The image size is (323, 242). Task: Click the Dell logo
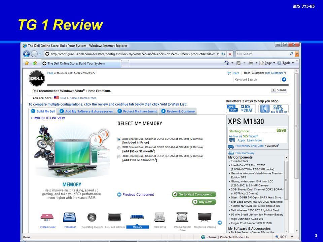click(x=37, y=78)
